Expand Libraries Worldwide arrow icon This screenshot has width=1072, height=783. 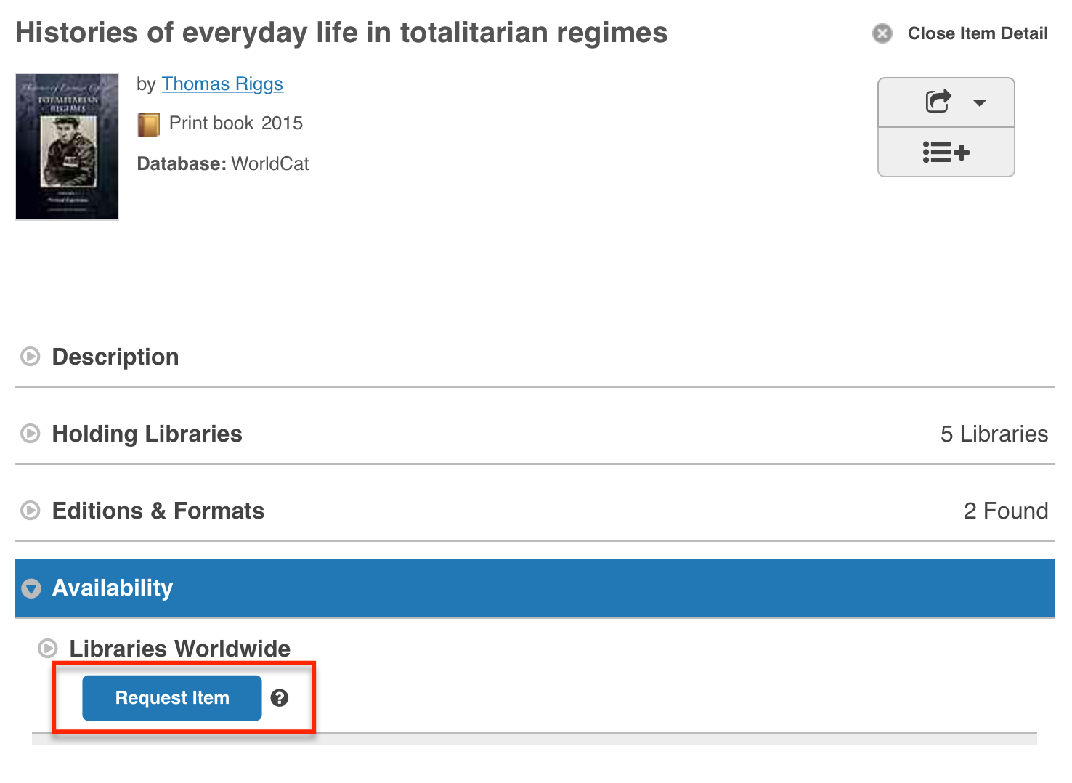point(48,648)
